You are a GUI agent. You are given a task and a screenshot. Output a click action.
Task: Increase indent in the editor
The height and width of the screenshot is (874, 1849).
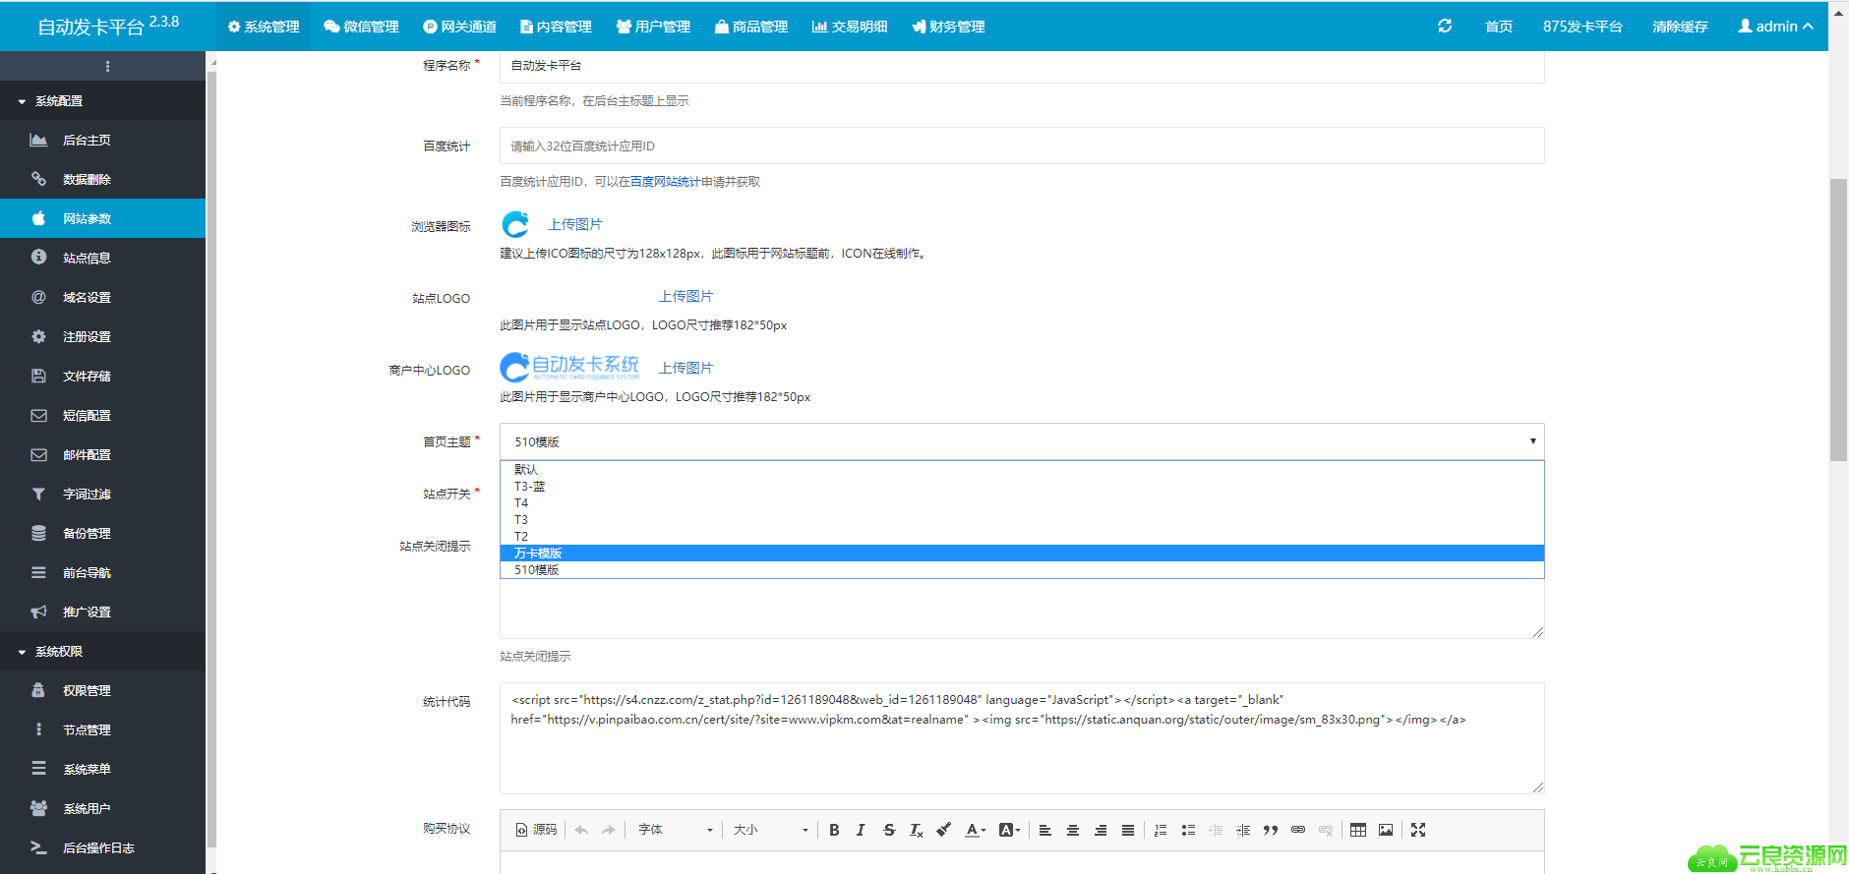click(x=1243, y=830)
